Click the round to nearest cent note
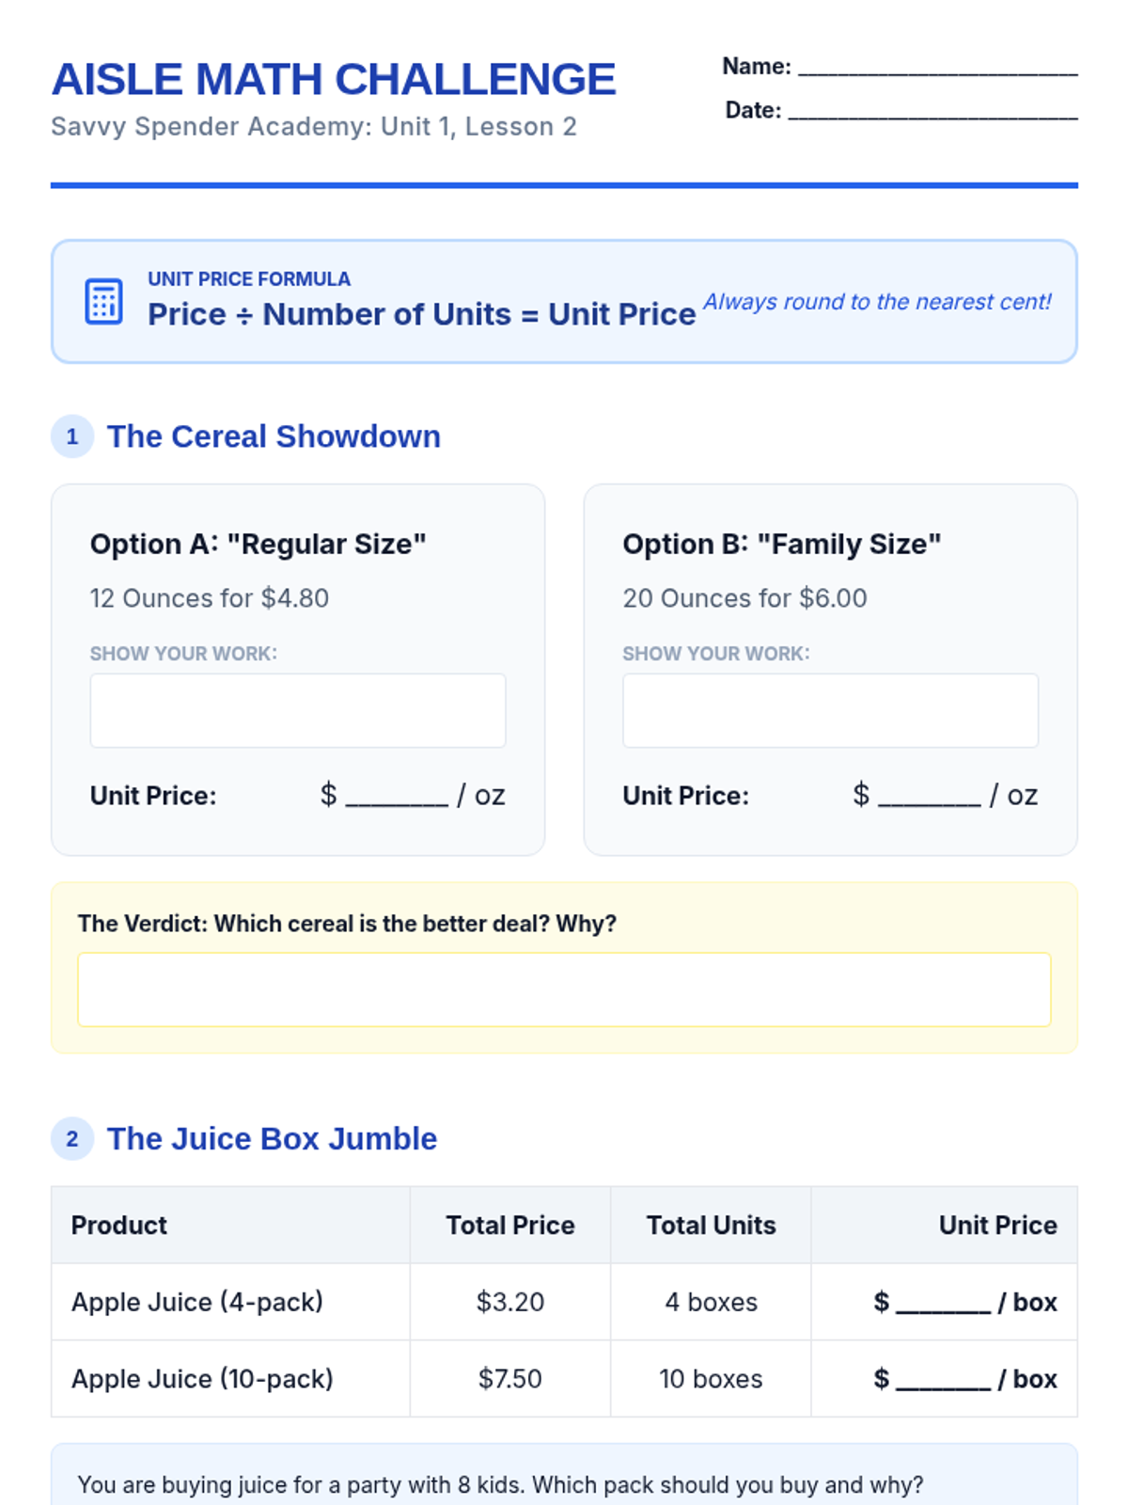 877,302
